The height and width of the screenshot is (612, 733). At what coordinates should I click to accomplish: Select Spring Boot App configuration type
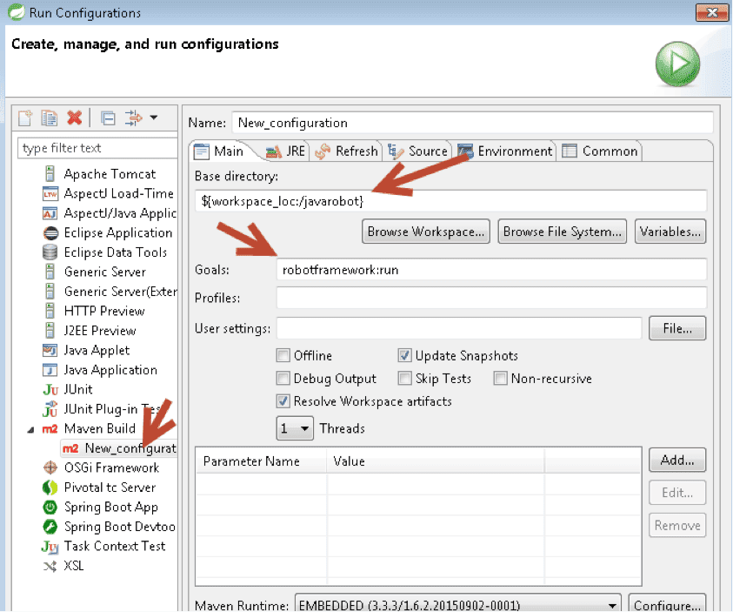click(110, 507)
